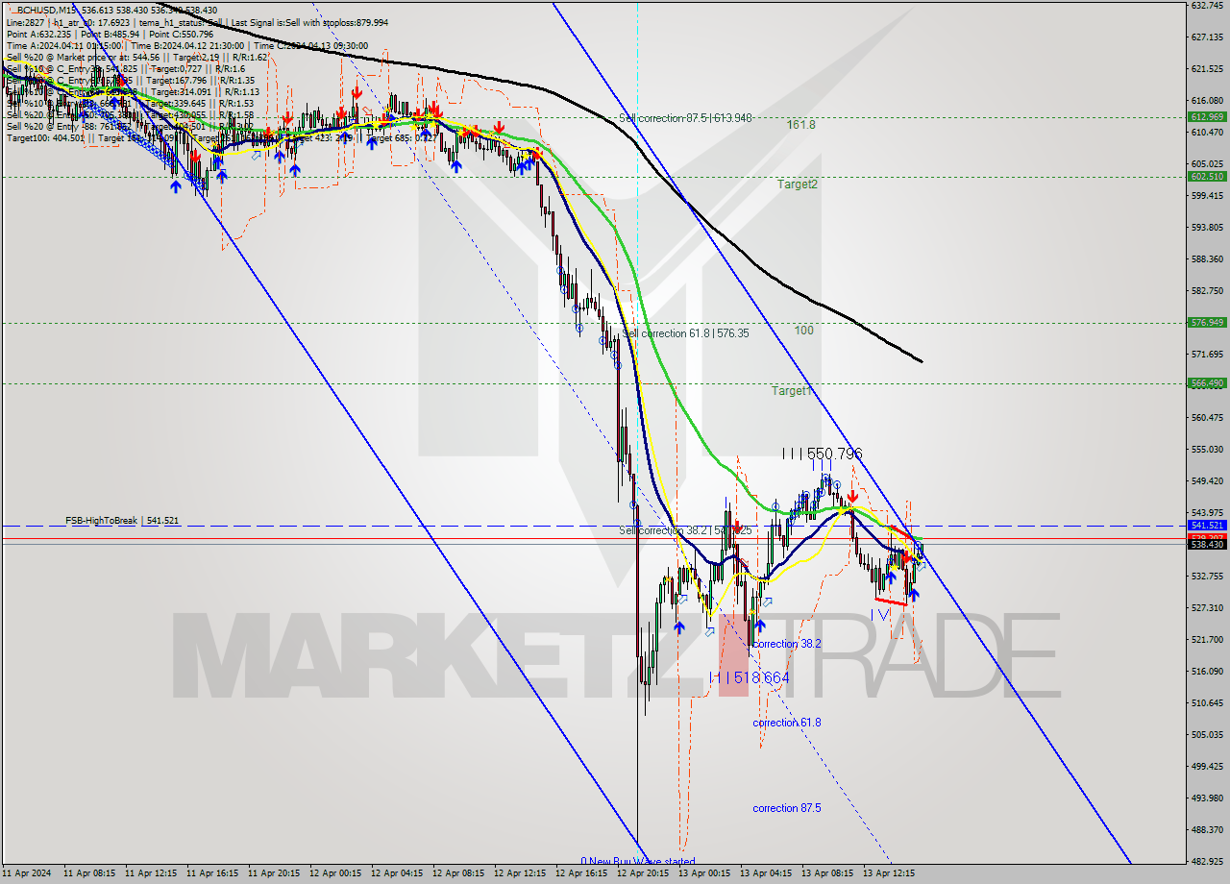Click 549.420 on the price axis
The height and width of the screenshot is (884, 1230).
(x=1207, y=481)
